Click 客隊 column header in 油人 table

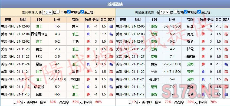(x=75, y=20)
